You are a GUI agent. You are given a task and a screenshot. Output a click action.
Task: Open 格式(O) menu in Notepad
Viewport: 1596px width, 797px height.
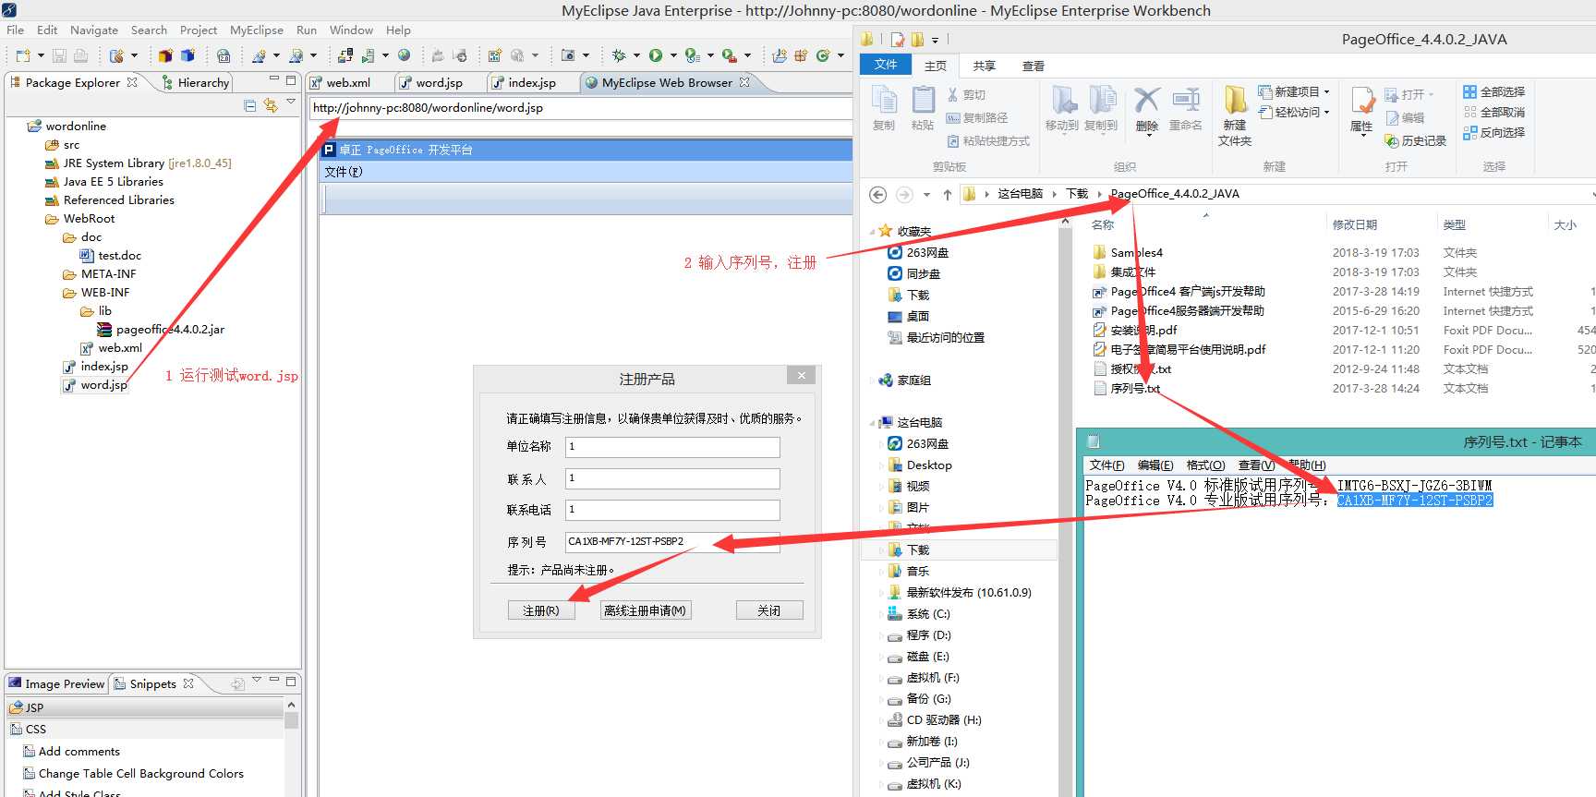pyautogui.click(x=1205, y=465)
